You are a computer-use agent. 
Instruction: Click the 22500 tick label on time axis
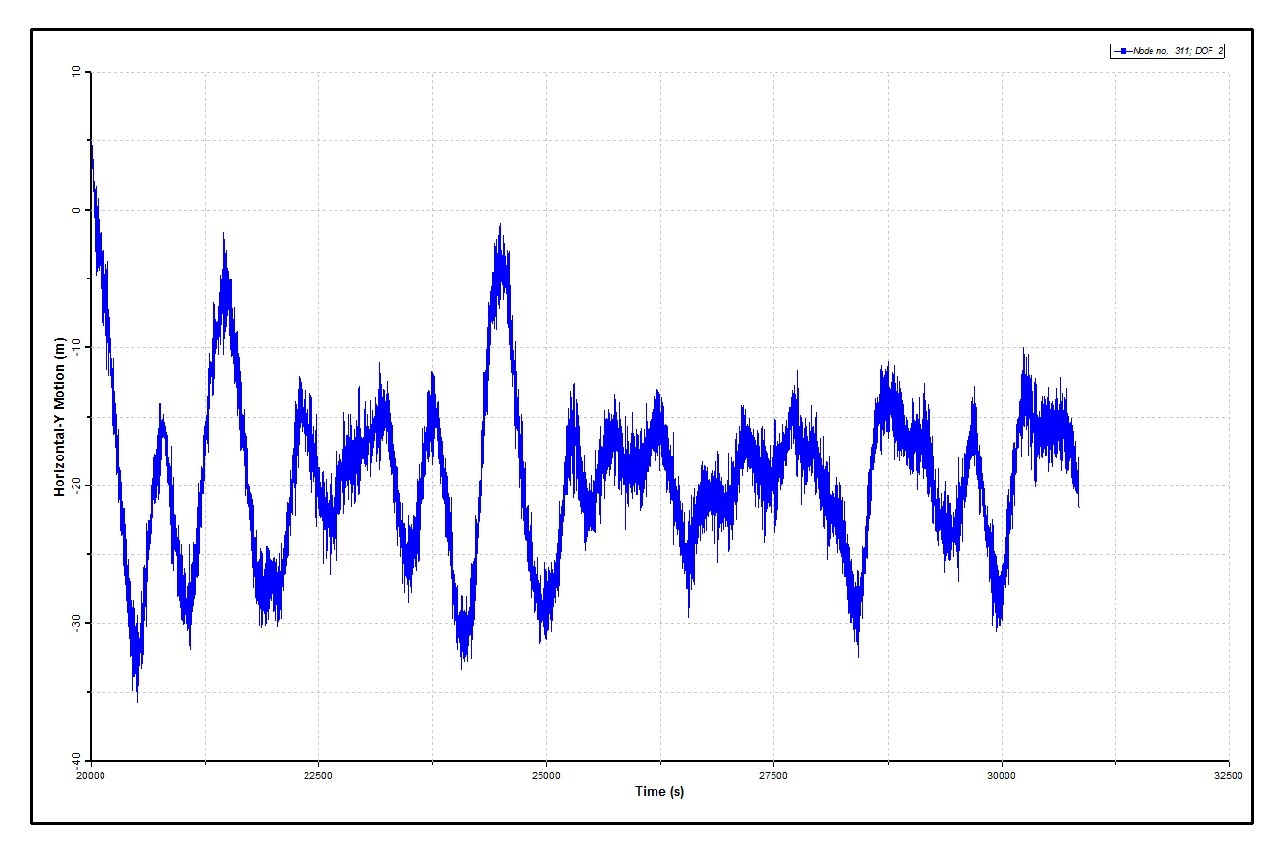point(318,775)
